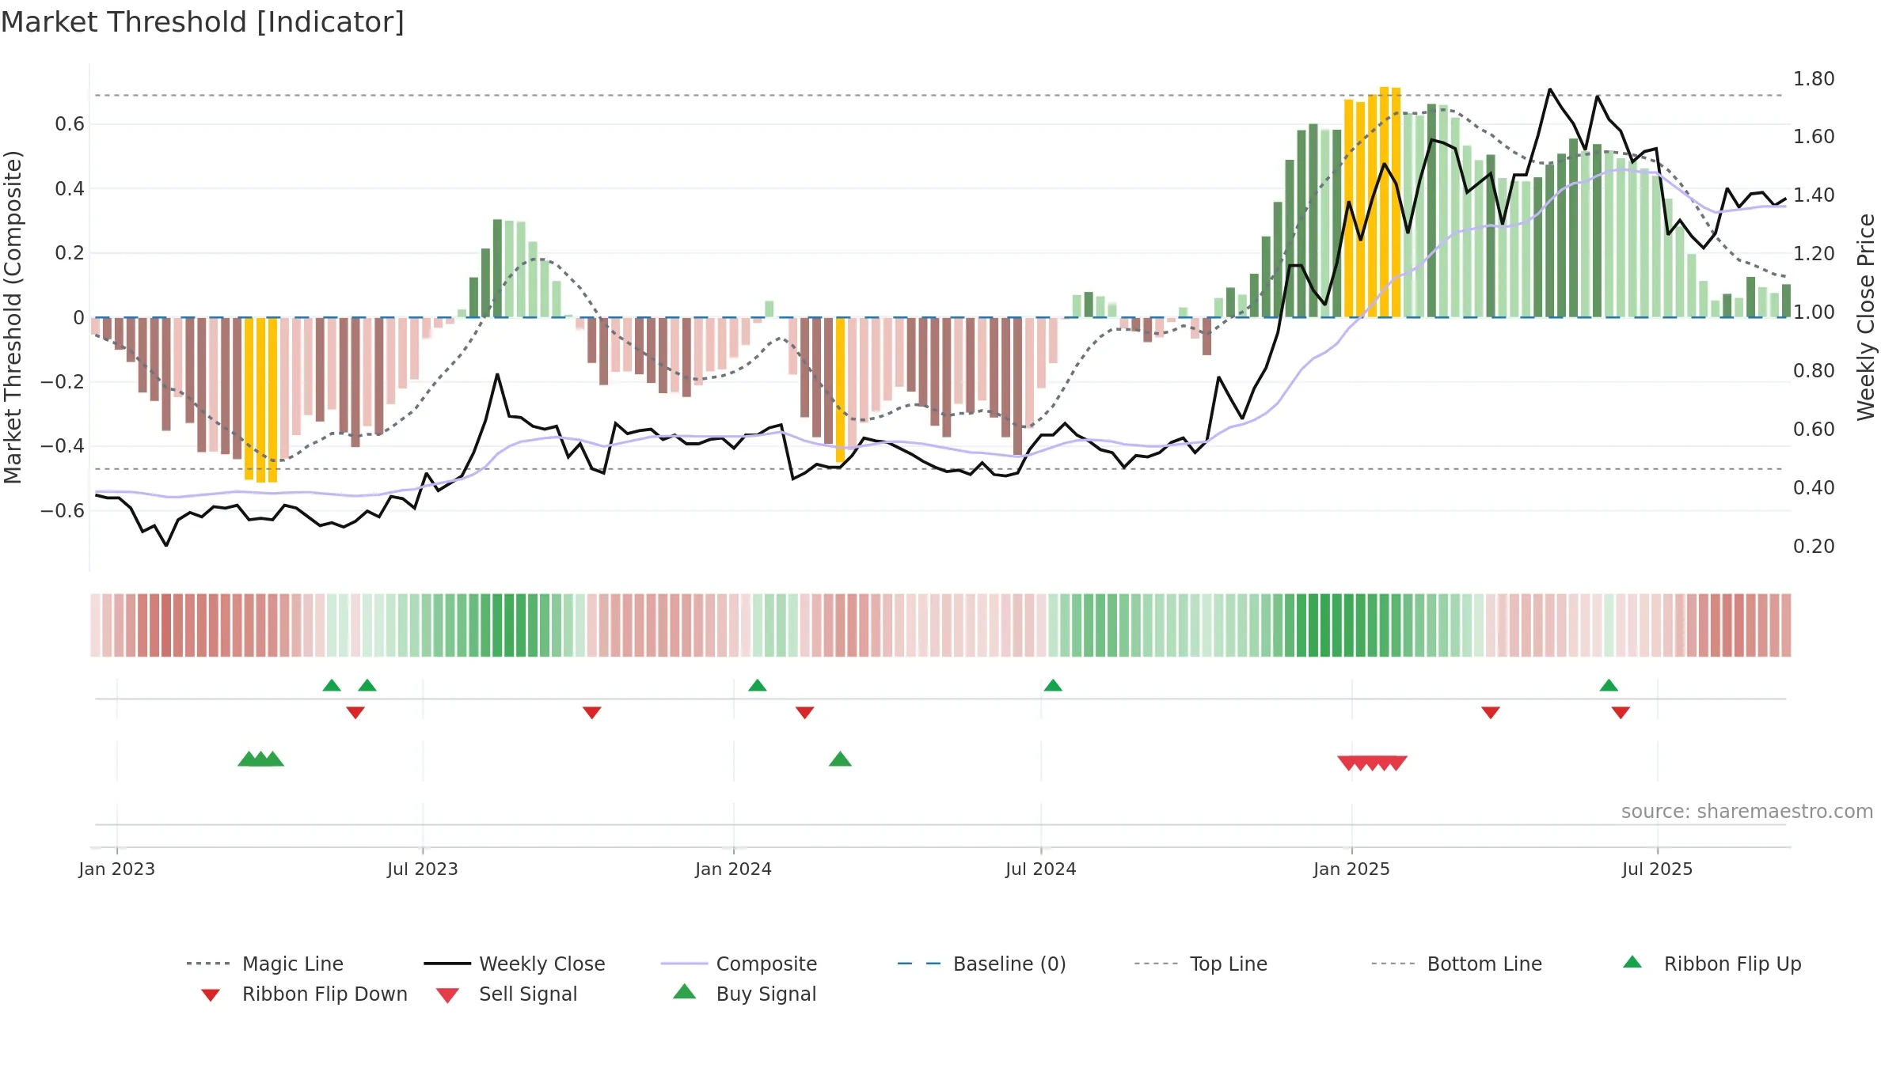The width and height of the screenshot is (1900, 1068).
Task: Toggle the Sell Signal legend entry
Action: [507, 994]
